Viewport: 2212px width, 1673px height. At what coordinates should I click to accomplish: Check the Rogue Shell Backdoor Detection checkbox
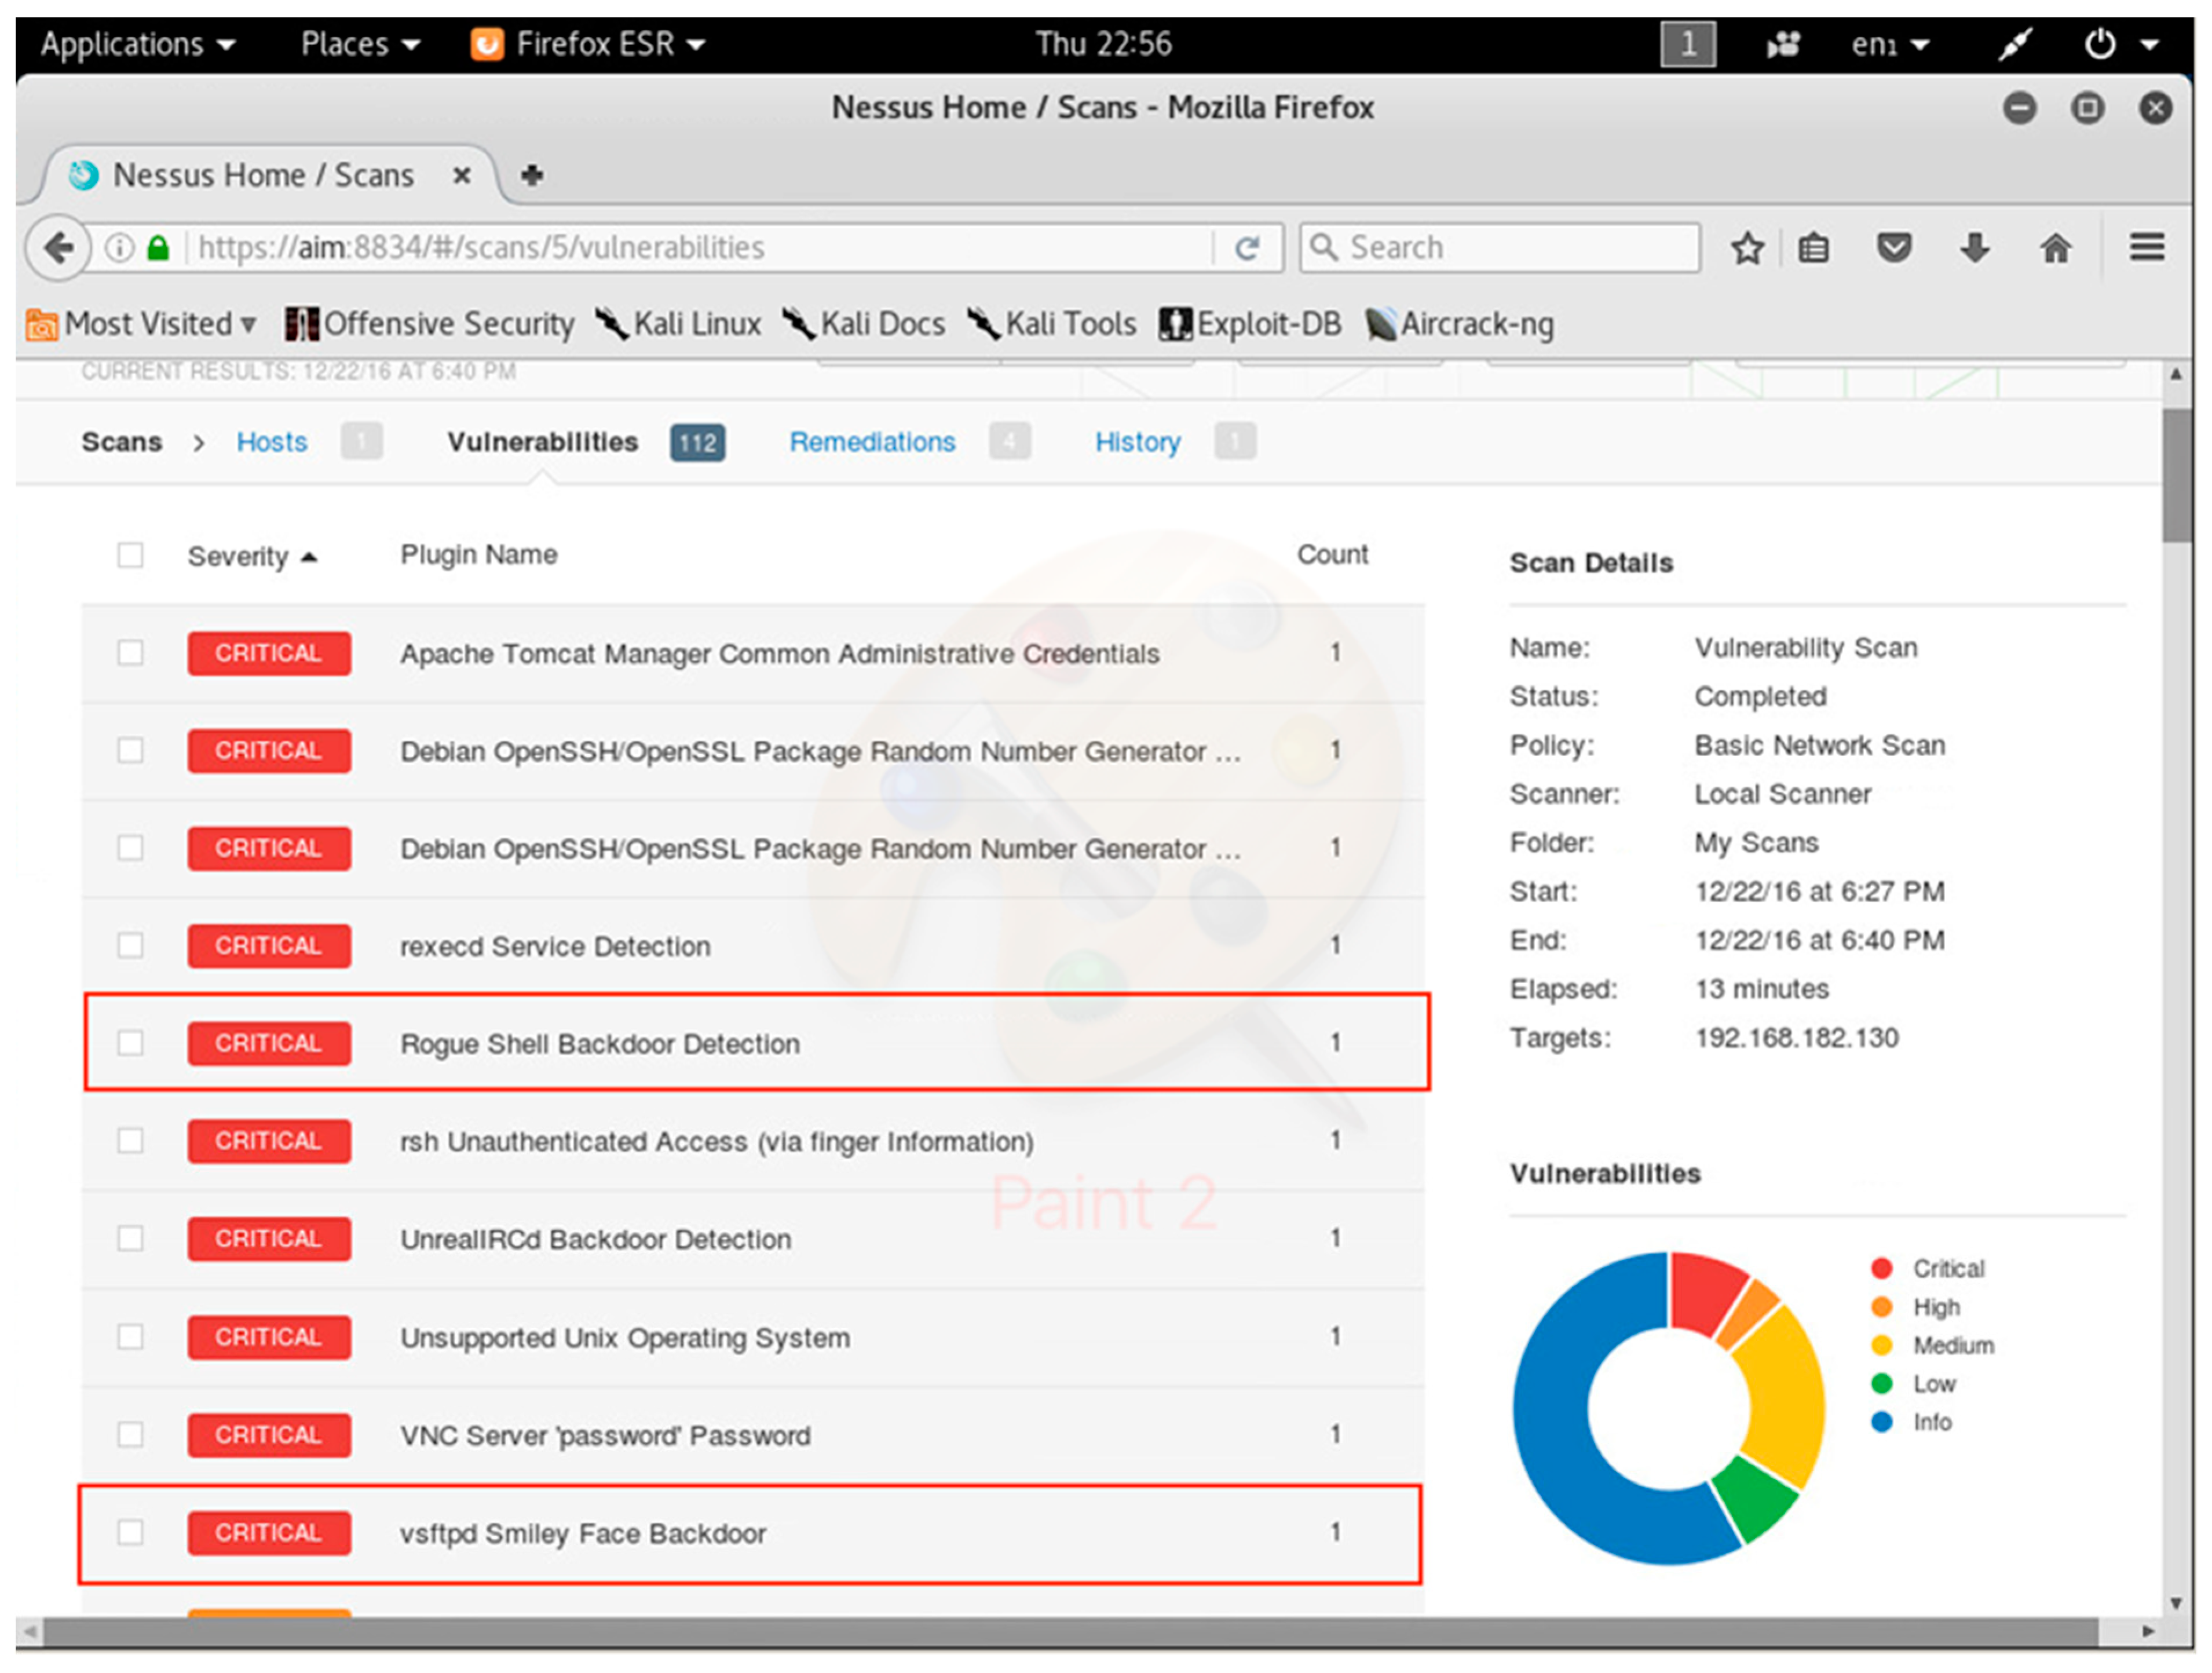[x=130, y=1043]
